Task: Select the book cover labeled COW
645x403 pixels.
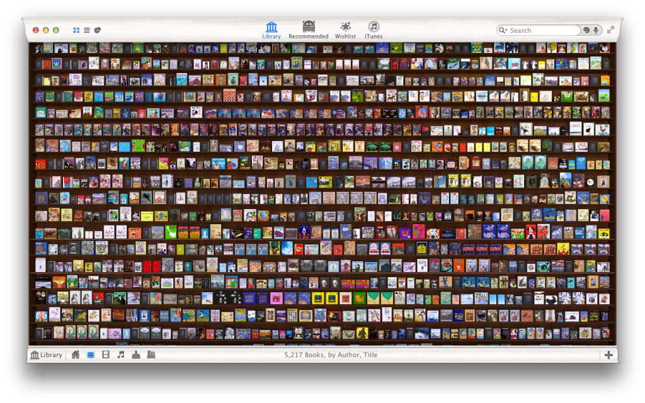Action: 360,213
